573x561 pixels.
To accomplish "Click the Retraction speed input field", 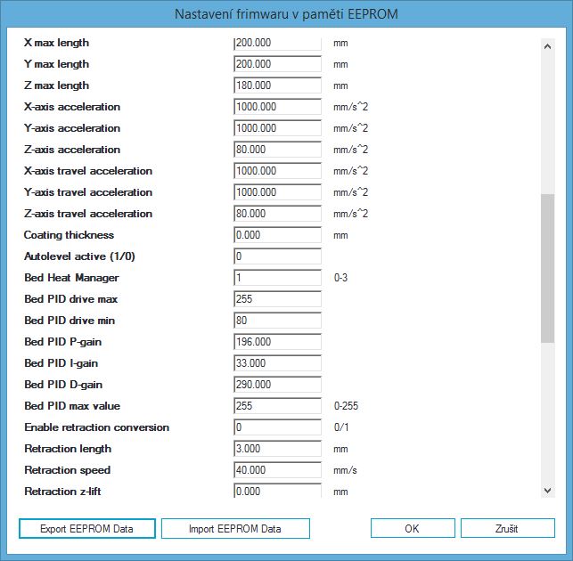I will pos(277,470).
